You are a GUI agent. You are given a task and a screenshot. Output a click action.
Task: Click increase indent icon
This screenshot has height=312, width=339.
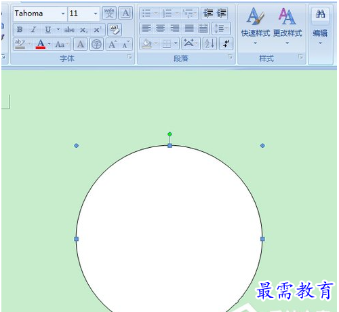(x=222, y=13)
